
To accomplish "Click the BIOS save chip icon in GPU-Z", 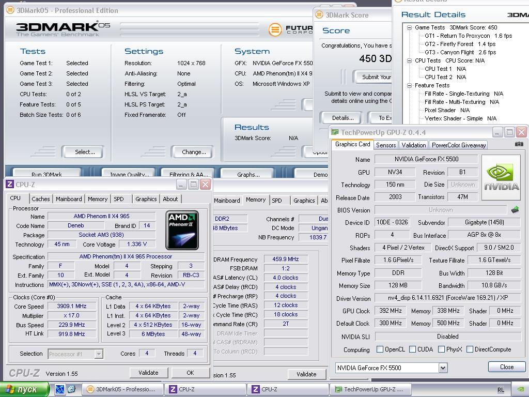I will [x=515, y=210].
